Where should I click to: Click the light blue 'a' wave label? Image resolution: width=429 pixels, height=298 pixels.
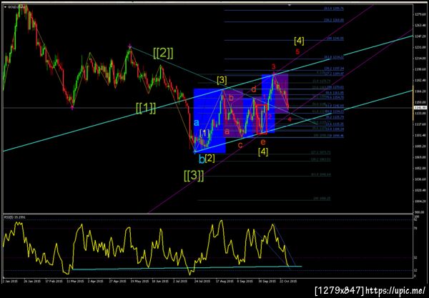(196, 122)
